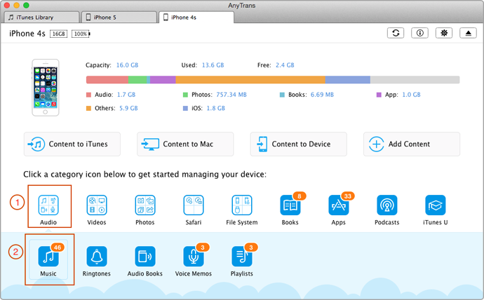Image resolution: width=484 pixels, height=300 pixels.
Task: Click the Others size 5.9 GB
Action: (129, 108)
